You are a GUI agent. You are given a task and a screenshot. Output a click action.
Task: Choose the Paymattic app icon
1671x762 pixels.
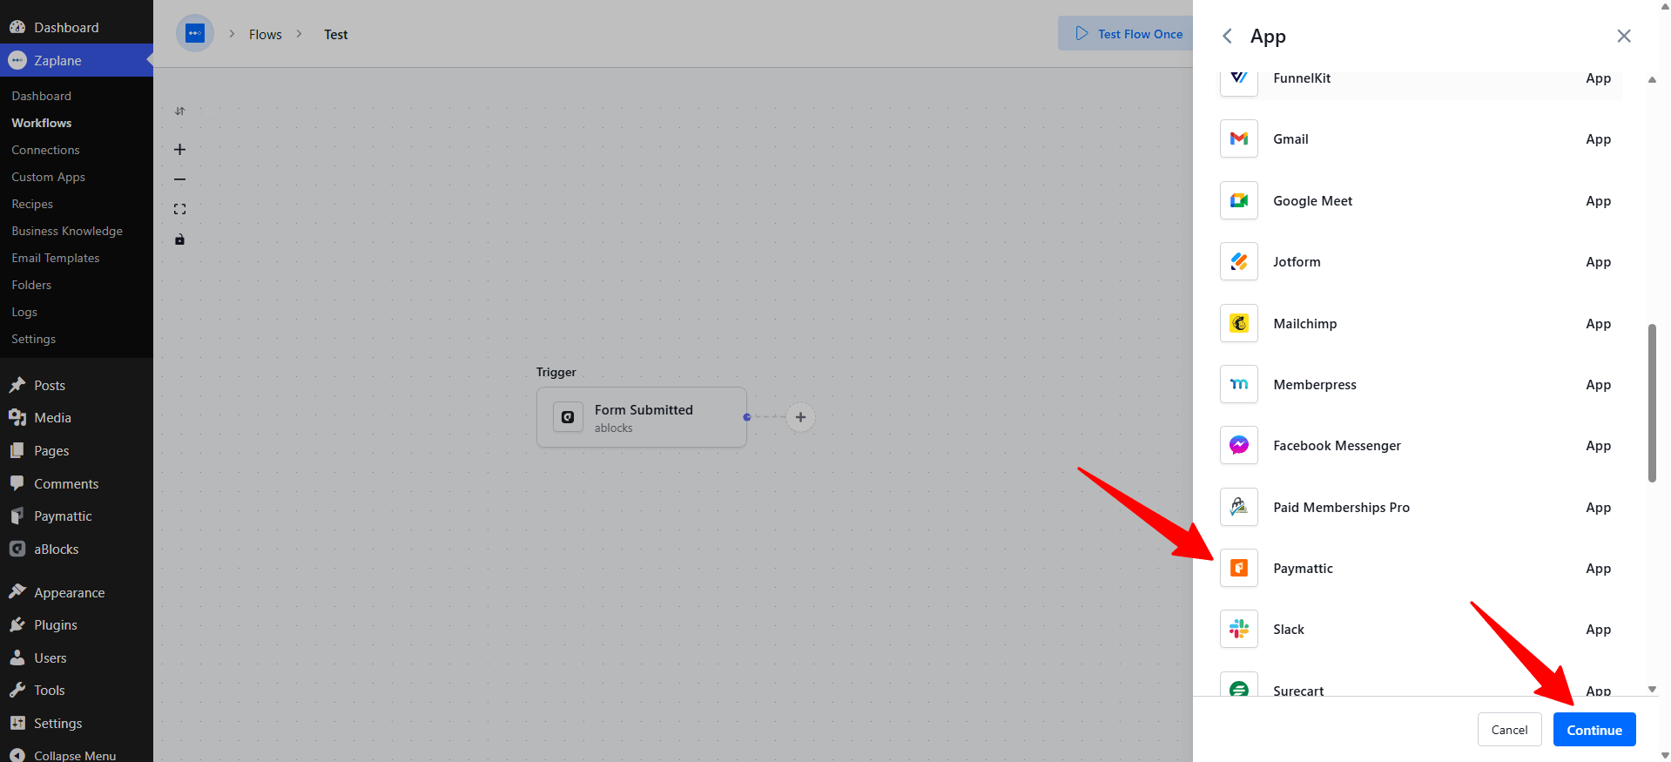(x=1239, y=568)
